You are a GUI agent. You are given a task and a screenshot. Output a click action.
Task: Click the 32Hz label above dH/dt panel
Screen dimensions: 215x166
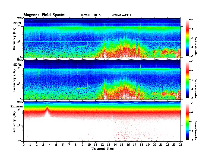coord(20,18)
